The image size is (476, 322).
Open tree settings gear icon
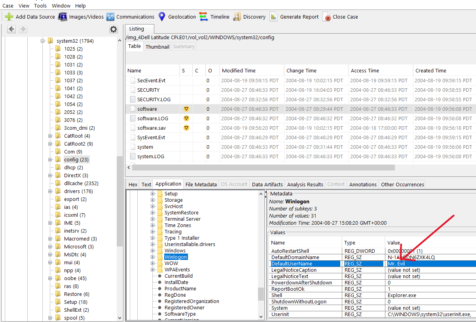[114, 29]
